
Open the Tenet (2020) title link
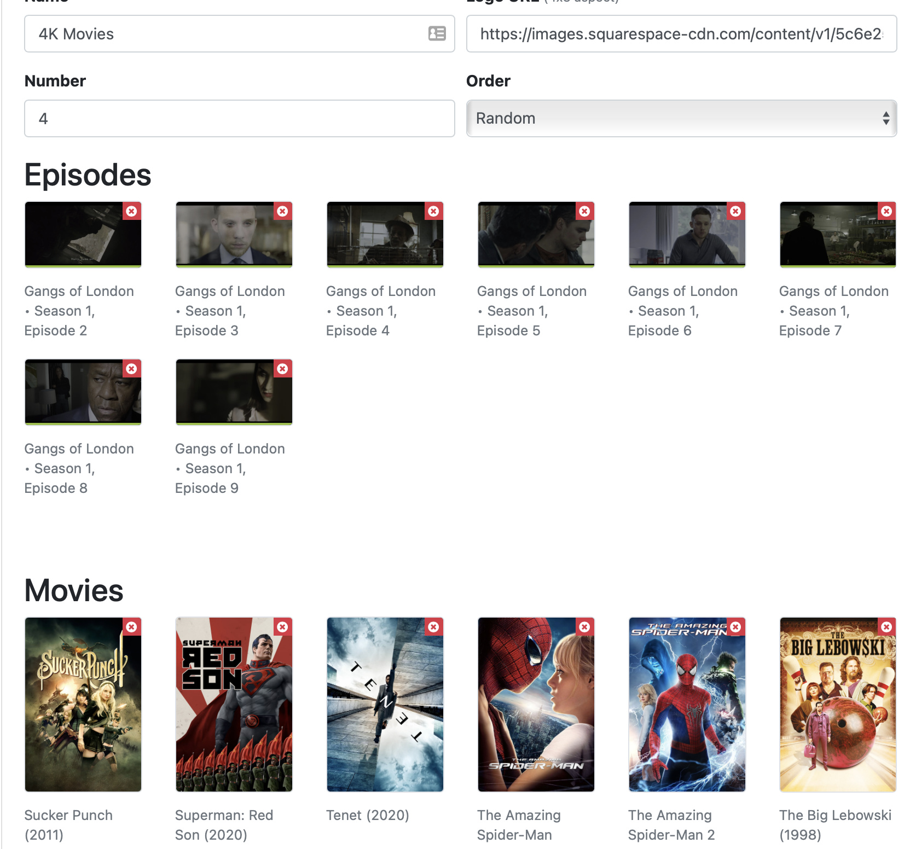[x=367, y=815]
